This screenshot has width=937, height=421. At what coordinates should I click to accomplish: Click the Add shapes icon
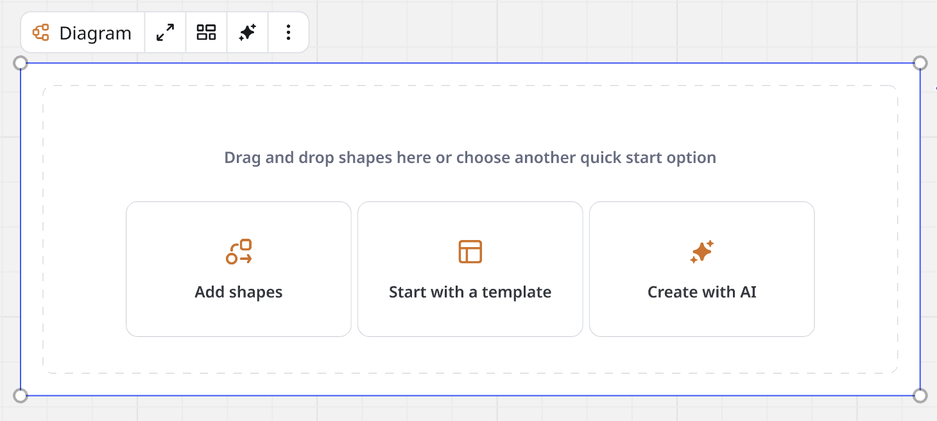click(x=239, y=252)
